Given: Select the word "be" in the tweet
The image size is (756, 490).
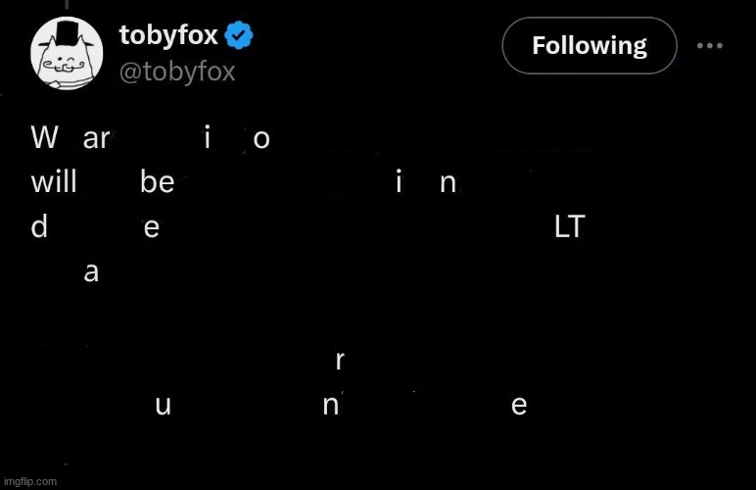Looking at the screenshot, I should [157, 183].
